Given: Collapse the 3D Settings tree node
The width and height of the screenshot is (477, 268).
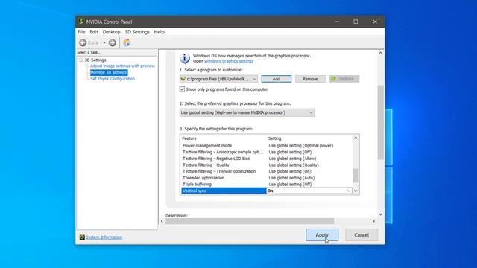Looking at the screenshot, I should click(x=81, y=60).
